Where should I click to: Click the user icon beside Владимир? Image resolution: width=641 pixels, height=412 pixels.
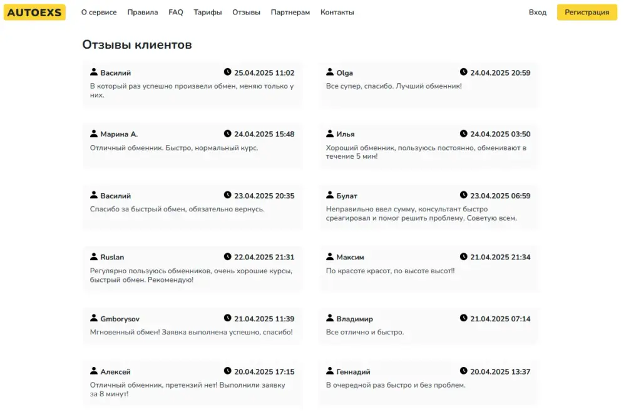pos(330,318)
